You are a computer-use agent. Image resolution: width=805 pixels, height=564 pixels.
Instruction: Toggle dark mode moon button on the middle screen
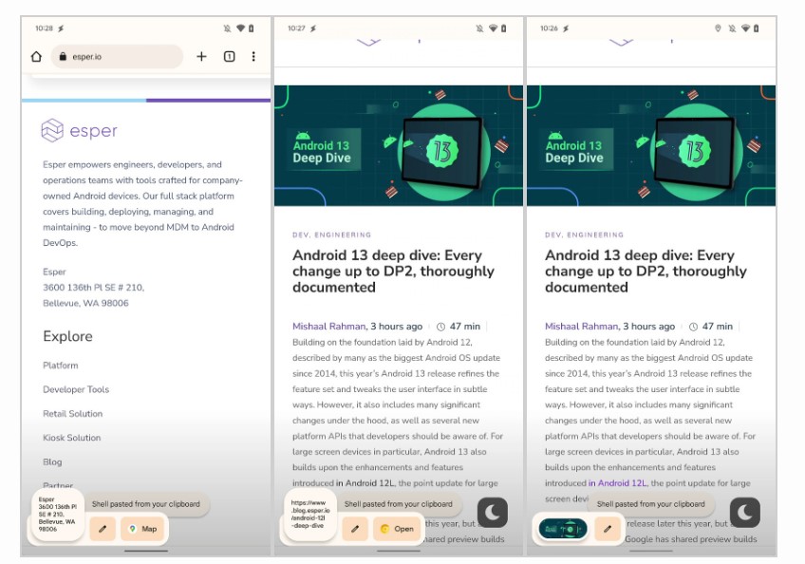493,513
